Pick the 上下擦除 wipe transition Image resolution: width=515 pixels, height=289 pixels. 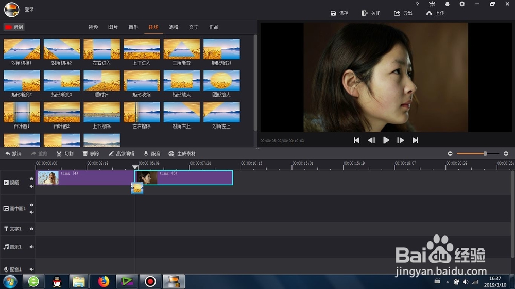(x=102, y=112)
